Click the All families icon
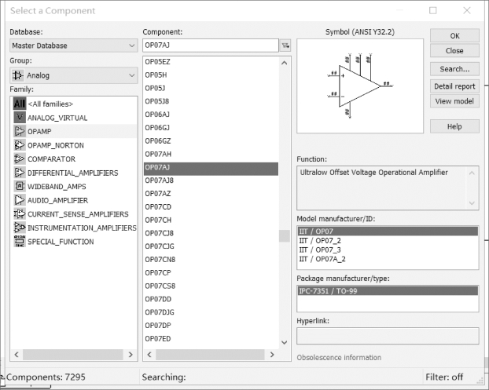 coord(20,104)
